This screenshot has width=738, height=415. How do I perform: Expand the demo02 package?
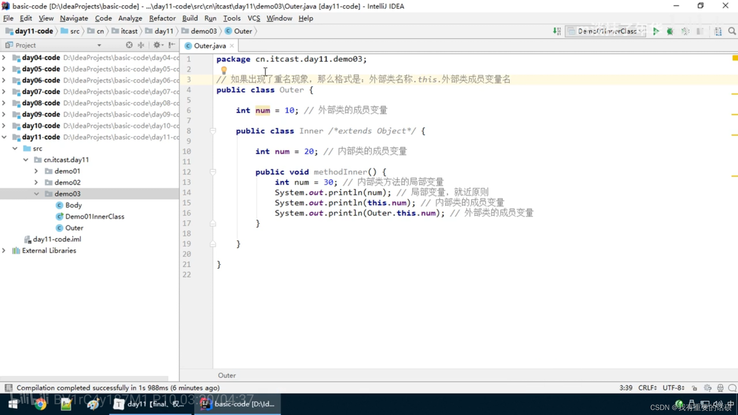36,183
